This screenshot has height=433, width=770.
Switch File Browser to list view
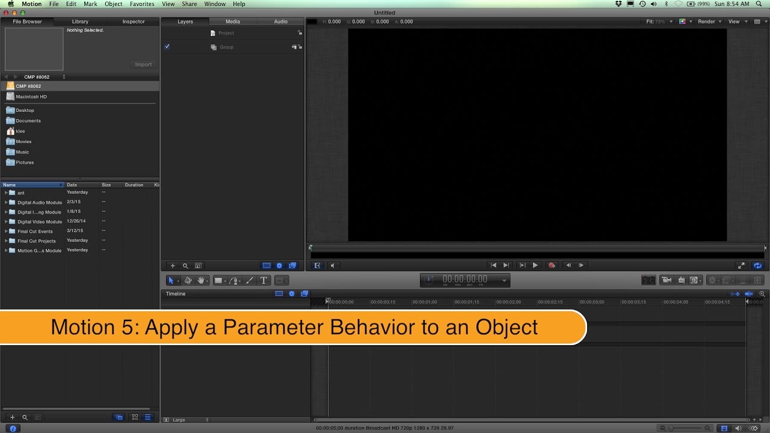click(x=148, y=417)
